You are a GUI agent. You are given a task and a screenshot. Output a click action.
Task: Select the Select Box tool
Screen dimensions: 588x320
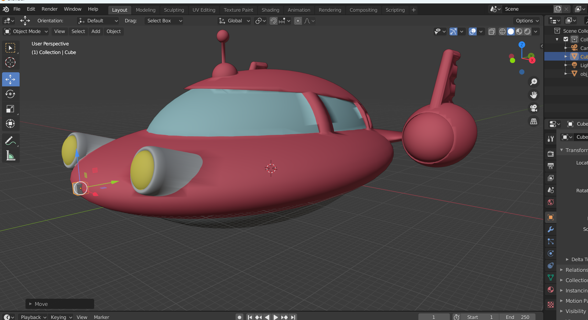[x=10, y=48]
